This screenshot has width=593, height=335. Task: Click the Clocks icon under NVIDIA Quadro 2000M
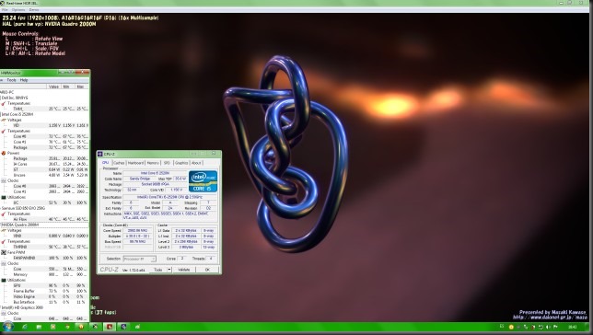[x=4, y=263]
